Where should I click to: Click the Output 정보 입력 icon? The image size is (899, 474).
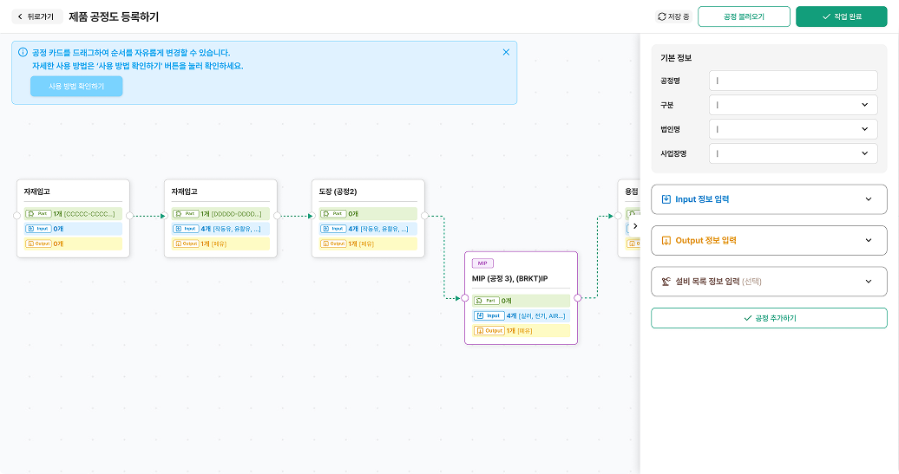click(x=666, y=240)
